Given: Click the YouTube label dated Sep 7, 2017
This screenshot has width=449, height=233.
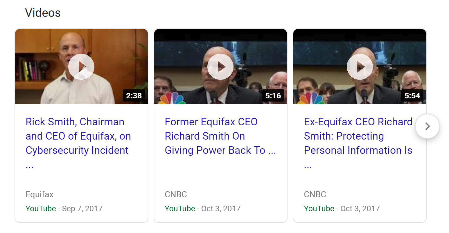Looking at the screenshot, I should tap(41, 209).
